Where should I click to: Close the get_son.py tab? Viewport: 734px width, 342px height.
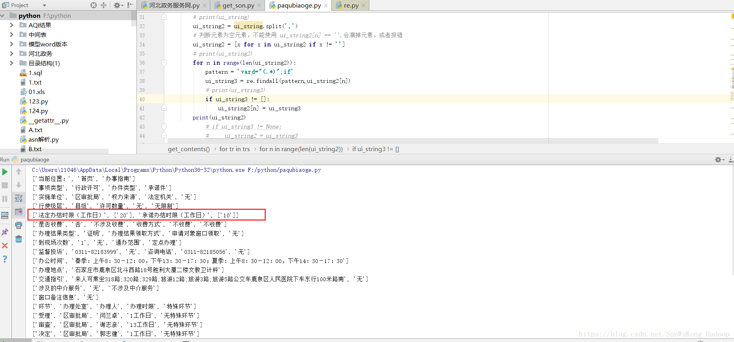point(259,6)
